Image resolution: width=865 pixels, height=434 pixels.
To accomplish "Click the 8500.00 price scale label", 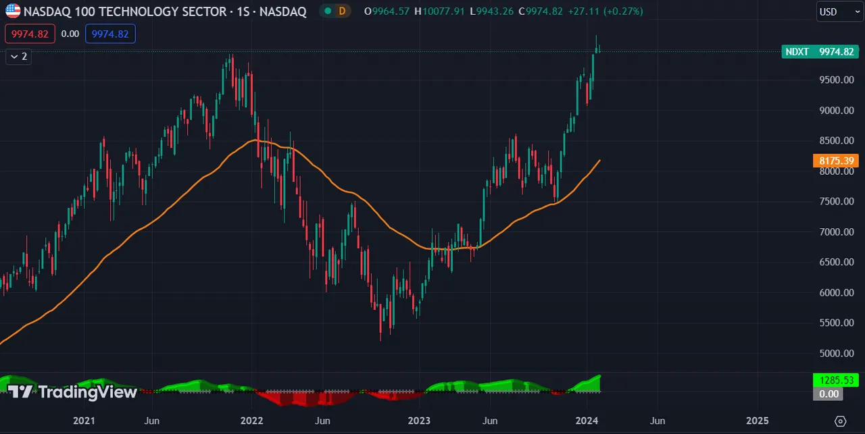I will (836, 140).
